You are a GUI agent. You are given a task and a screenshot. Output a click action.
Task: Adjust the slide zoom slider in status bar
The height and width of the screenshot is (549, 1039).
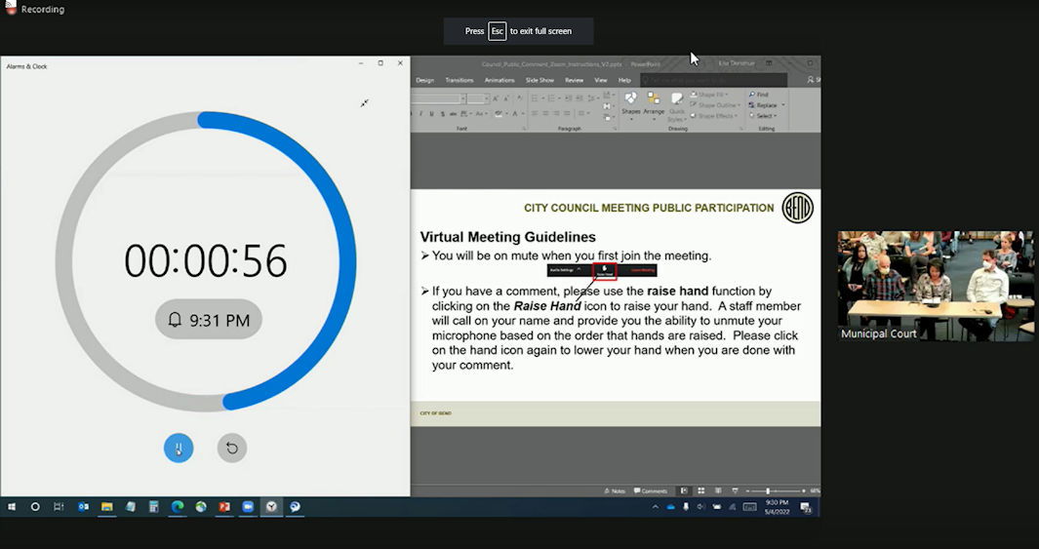point(769,490)
